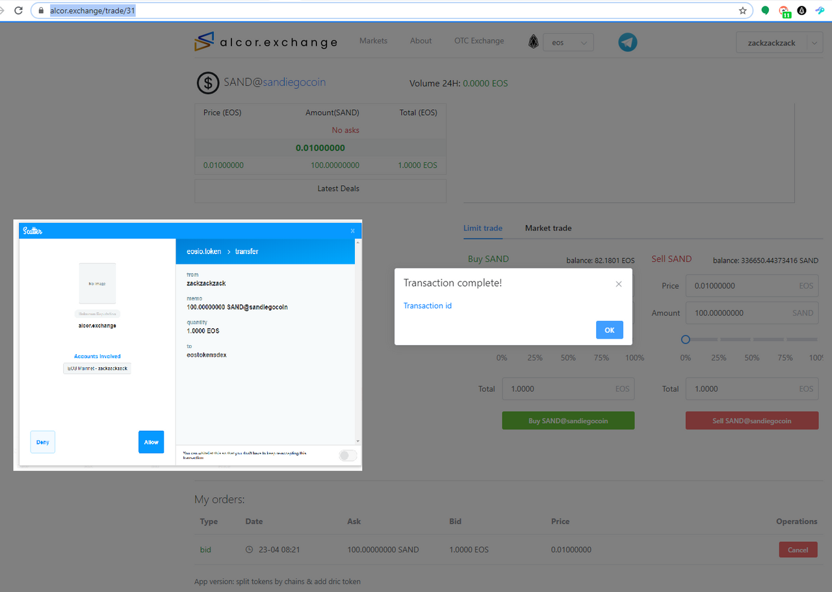Expand the zackzackzack account dropdown arrow
832x592 pixels.
click(x=814, y=43)
